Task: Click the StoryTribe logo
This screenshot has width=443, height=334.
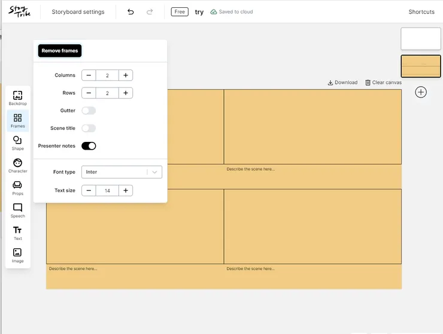Action: tap(20, 11)
